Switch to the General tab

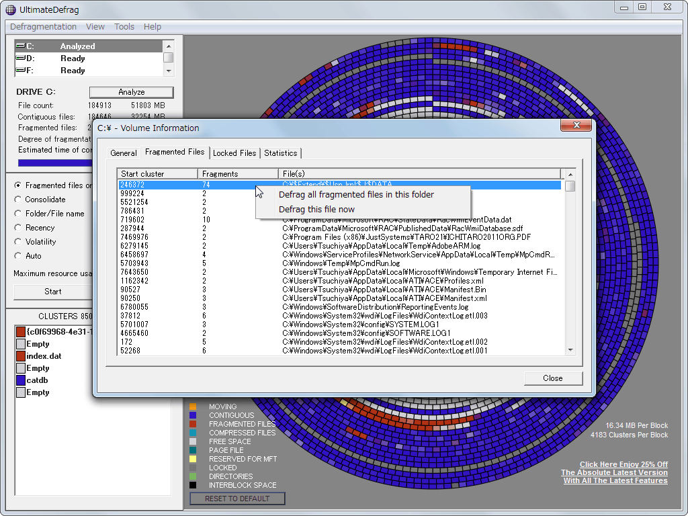[x=124, y=153]
